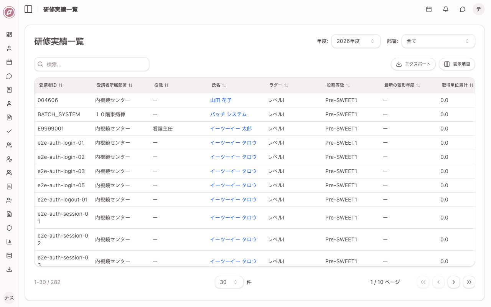Open the 年度 dropdown showing 2026年度

(x=356, y=41)
